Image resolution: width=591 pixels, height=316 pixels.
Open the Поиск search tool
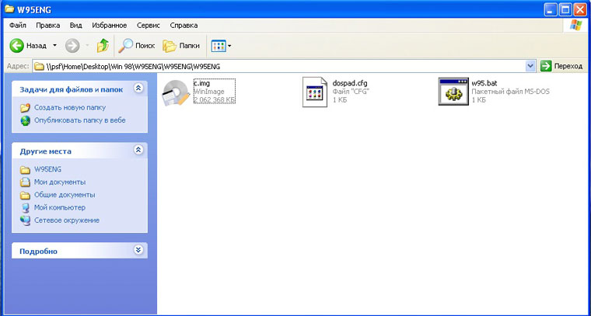[136, 46]
